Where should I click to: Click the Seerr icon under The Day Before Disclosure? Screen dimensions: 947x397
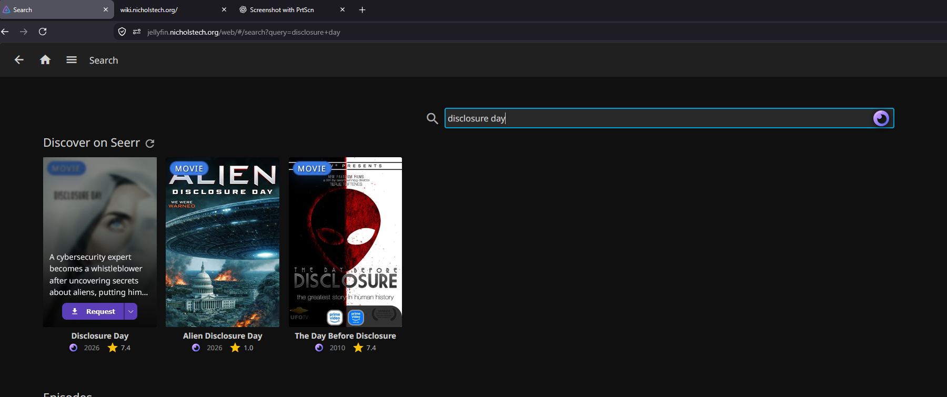(x=319, y=348)
